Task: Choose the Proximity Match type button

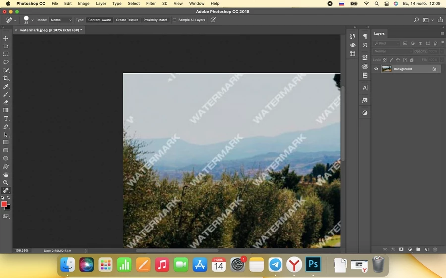Action: tap(156, 20)
